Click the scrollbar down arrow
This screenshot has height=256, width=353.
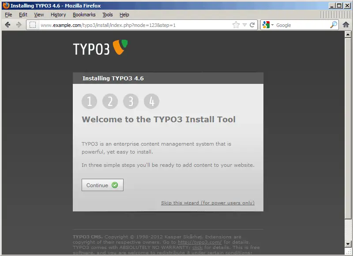coord(348,244)
